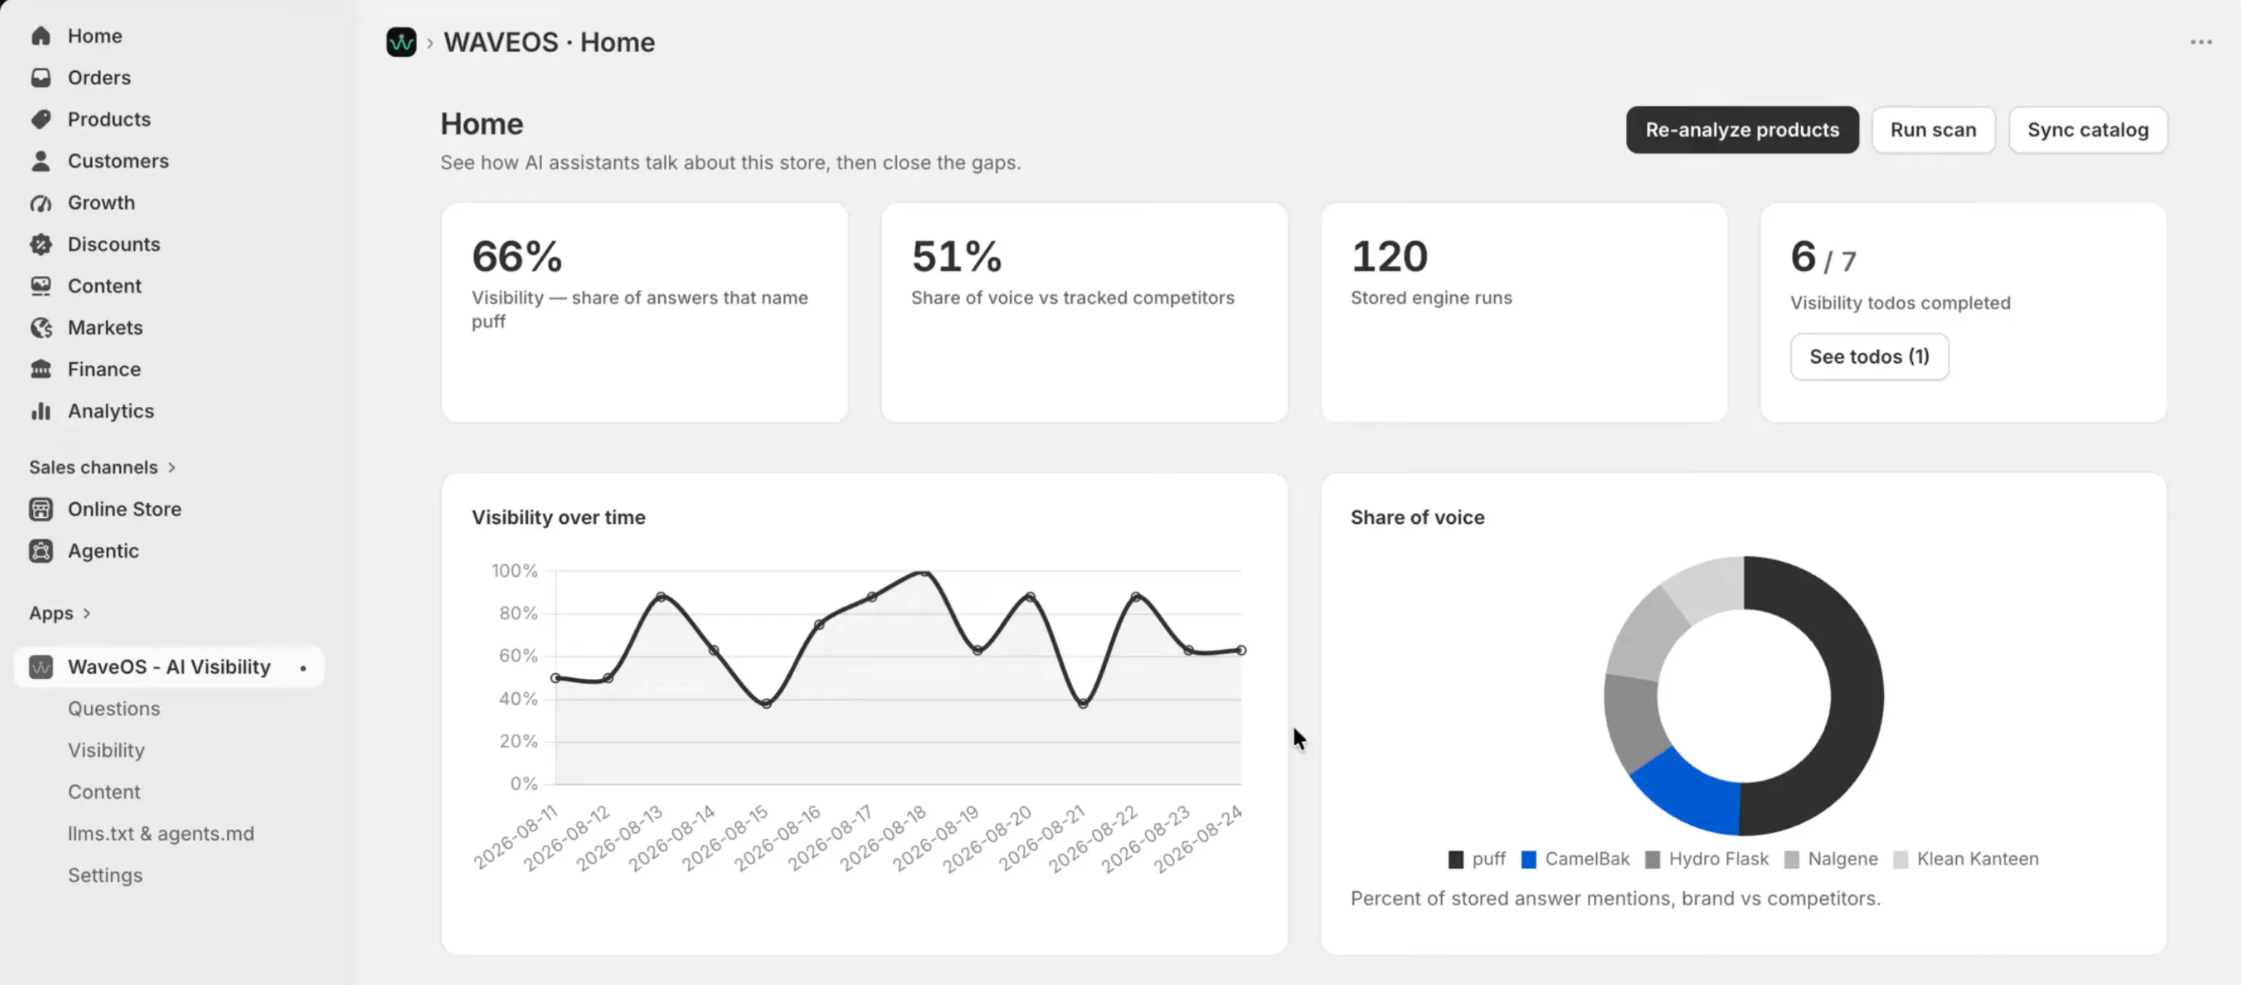The image size is (2241, 985).
Task: Open WaveOS Settings subpage
Action: 105,875
